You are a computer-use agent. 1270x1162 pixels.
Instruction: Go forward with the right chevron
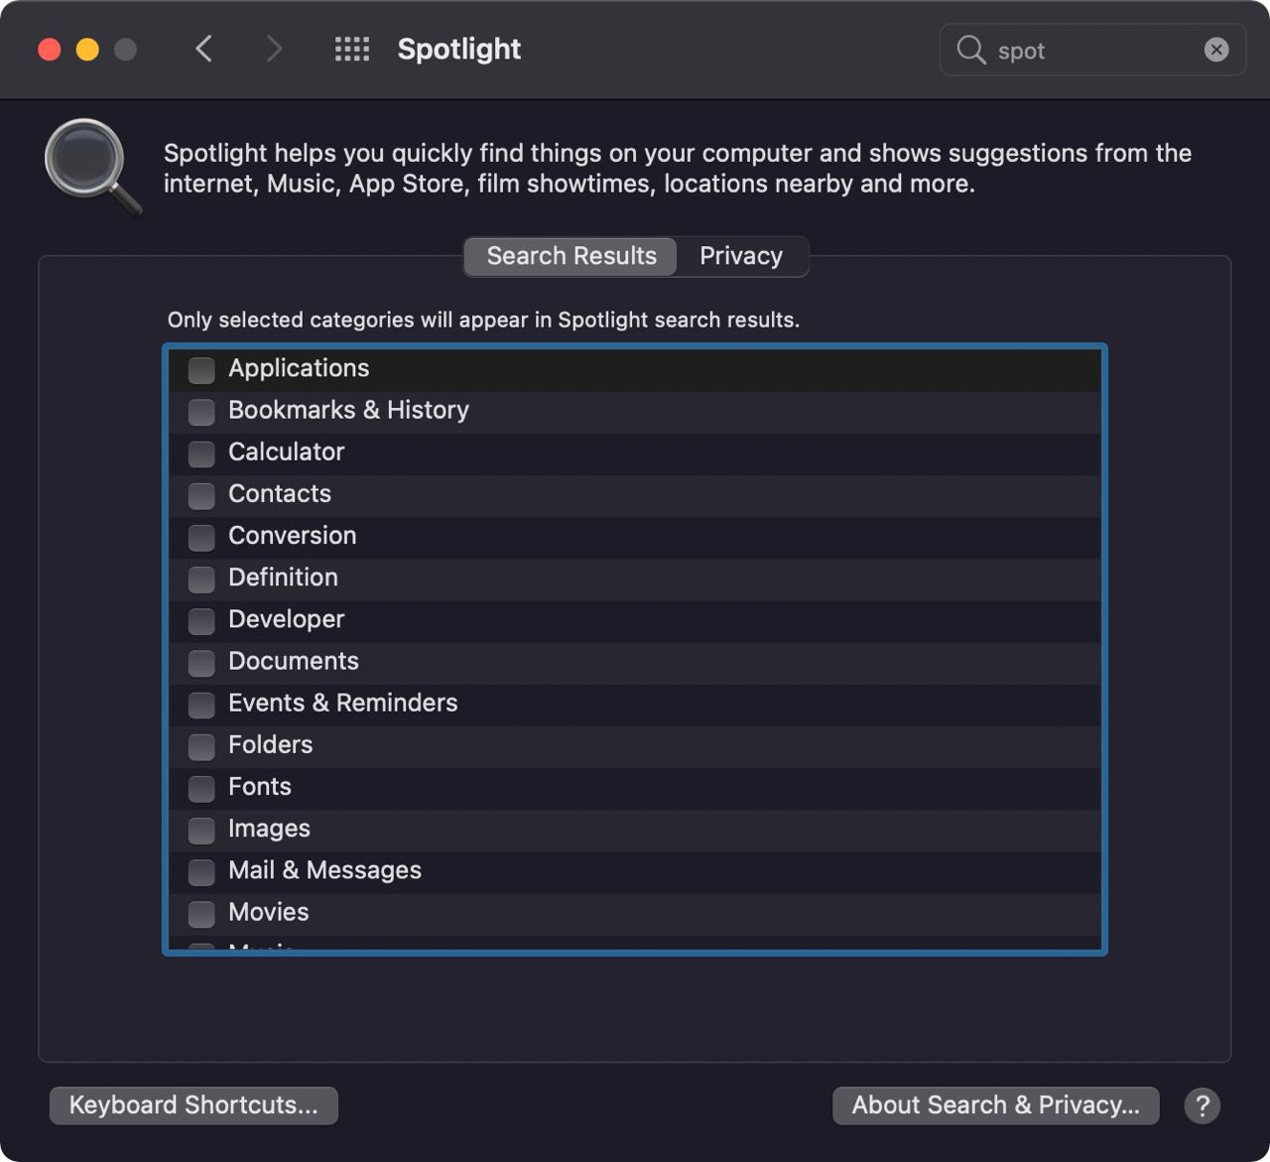274,49
